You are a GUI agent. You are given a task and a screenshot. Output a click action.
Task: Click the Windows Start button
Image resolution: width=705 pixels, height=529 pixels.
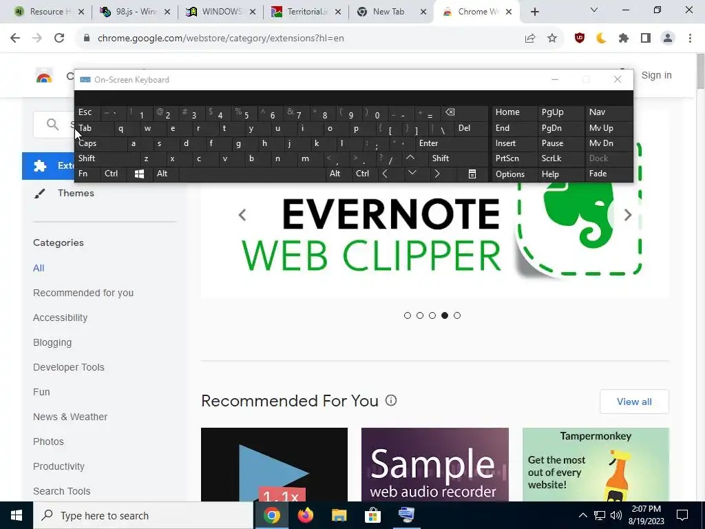[17, 515]
